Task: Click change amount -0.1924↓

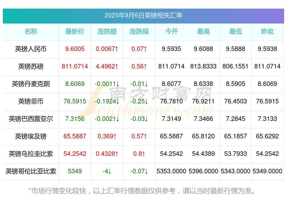Action: point(107,101)
